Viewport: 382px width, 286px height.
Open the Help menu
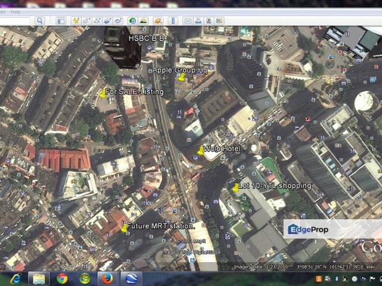(16, 11)
